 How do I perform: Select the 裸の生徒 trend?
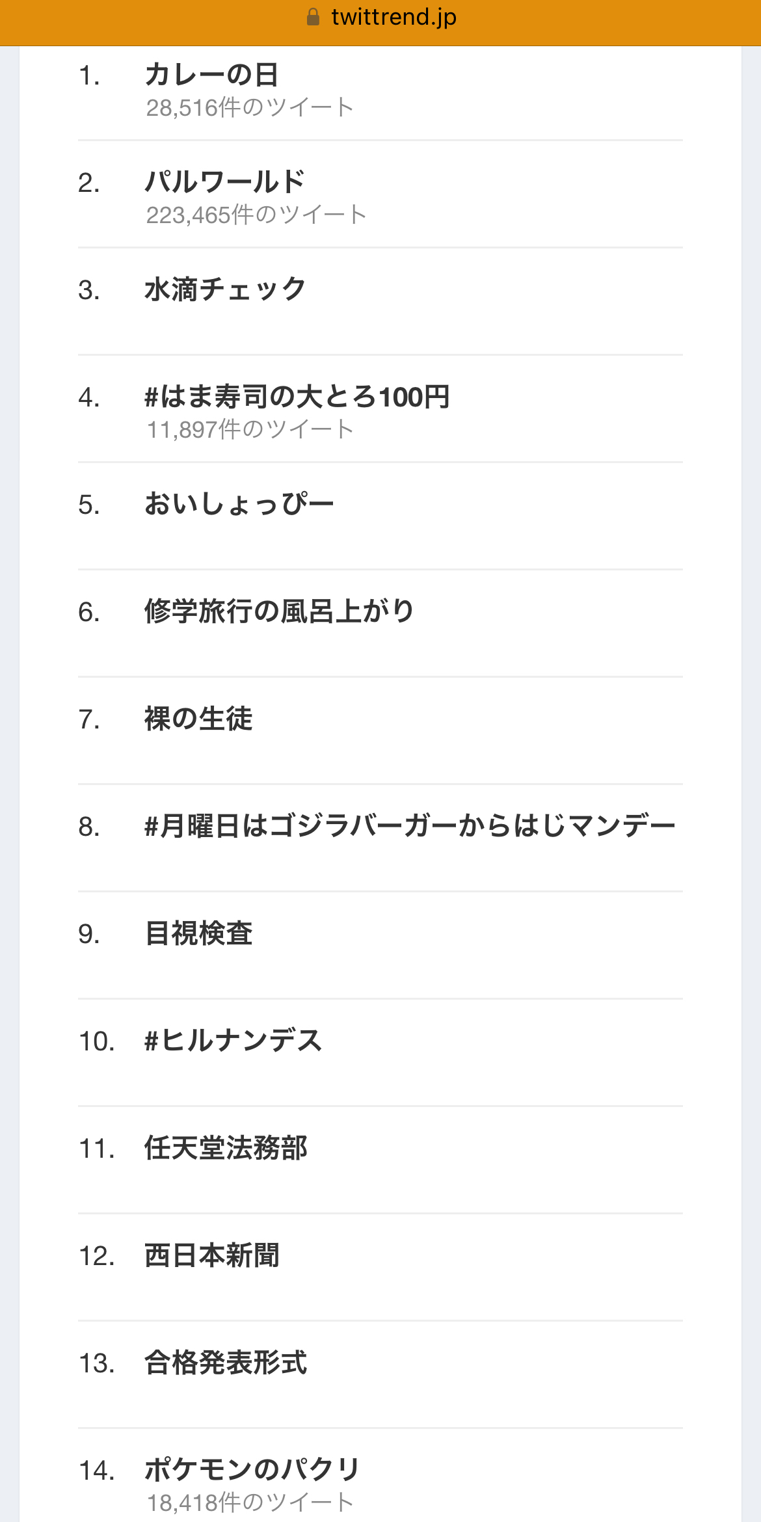click(x=198, y=719)
